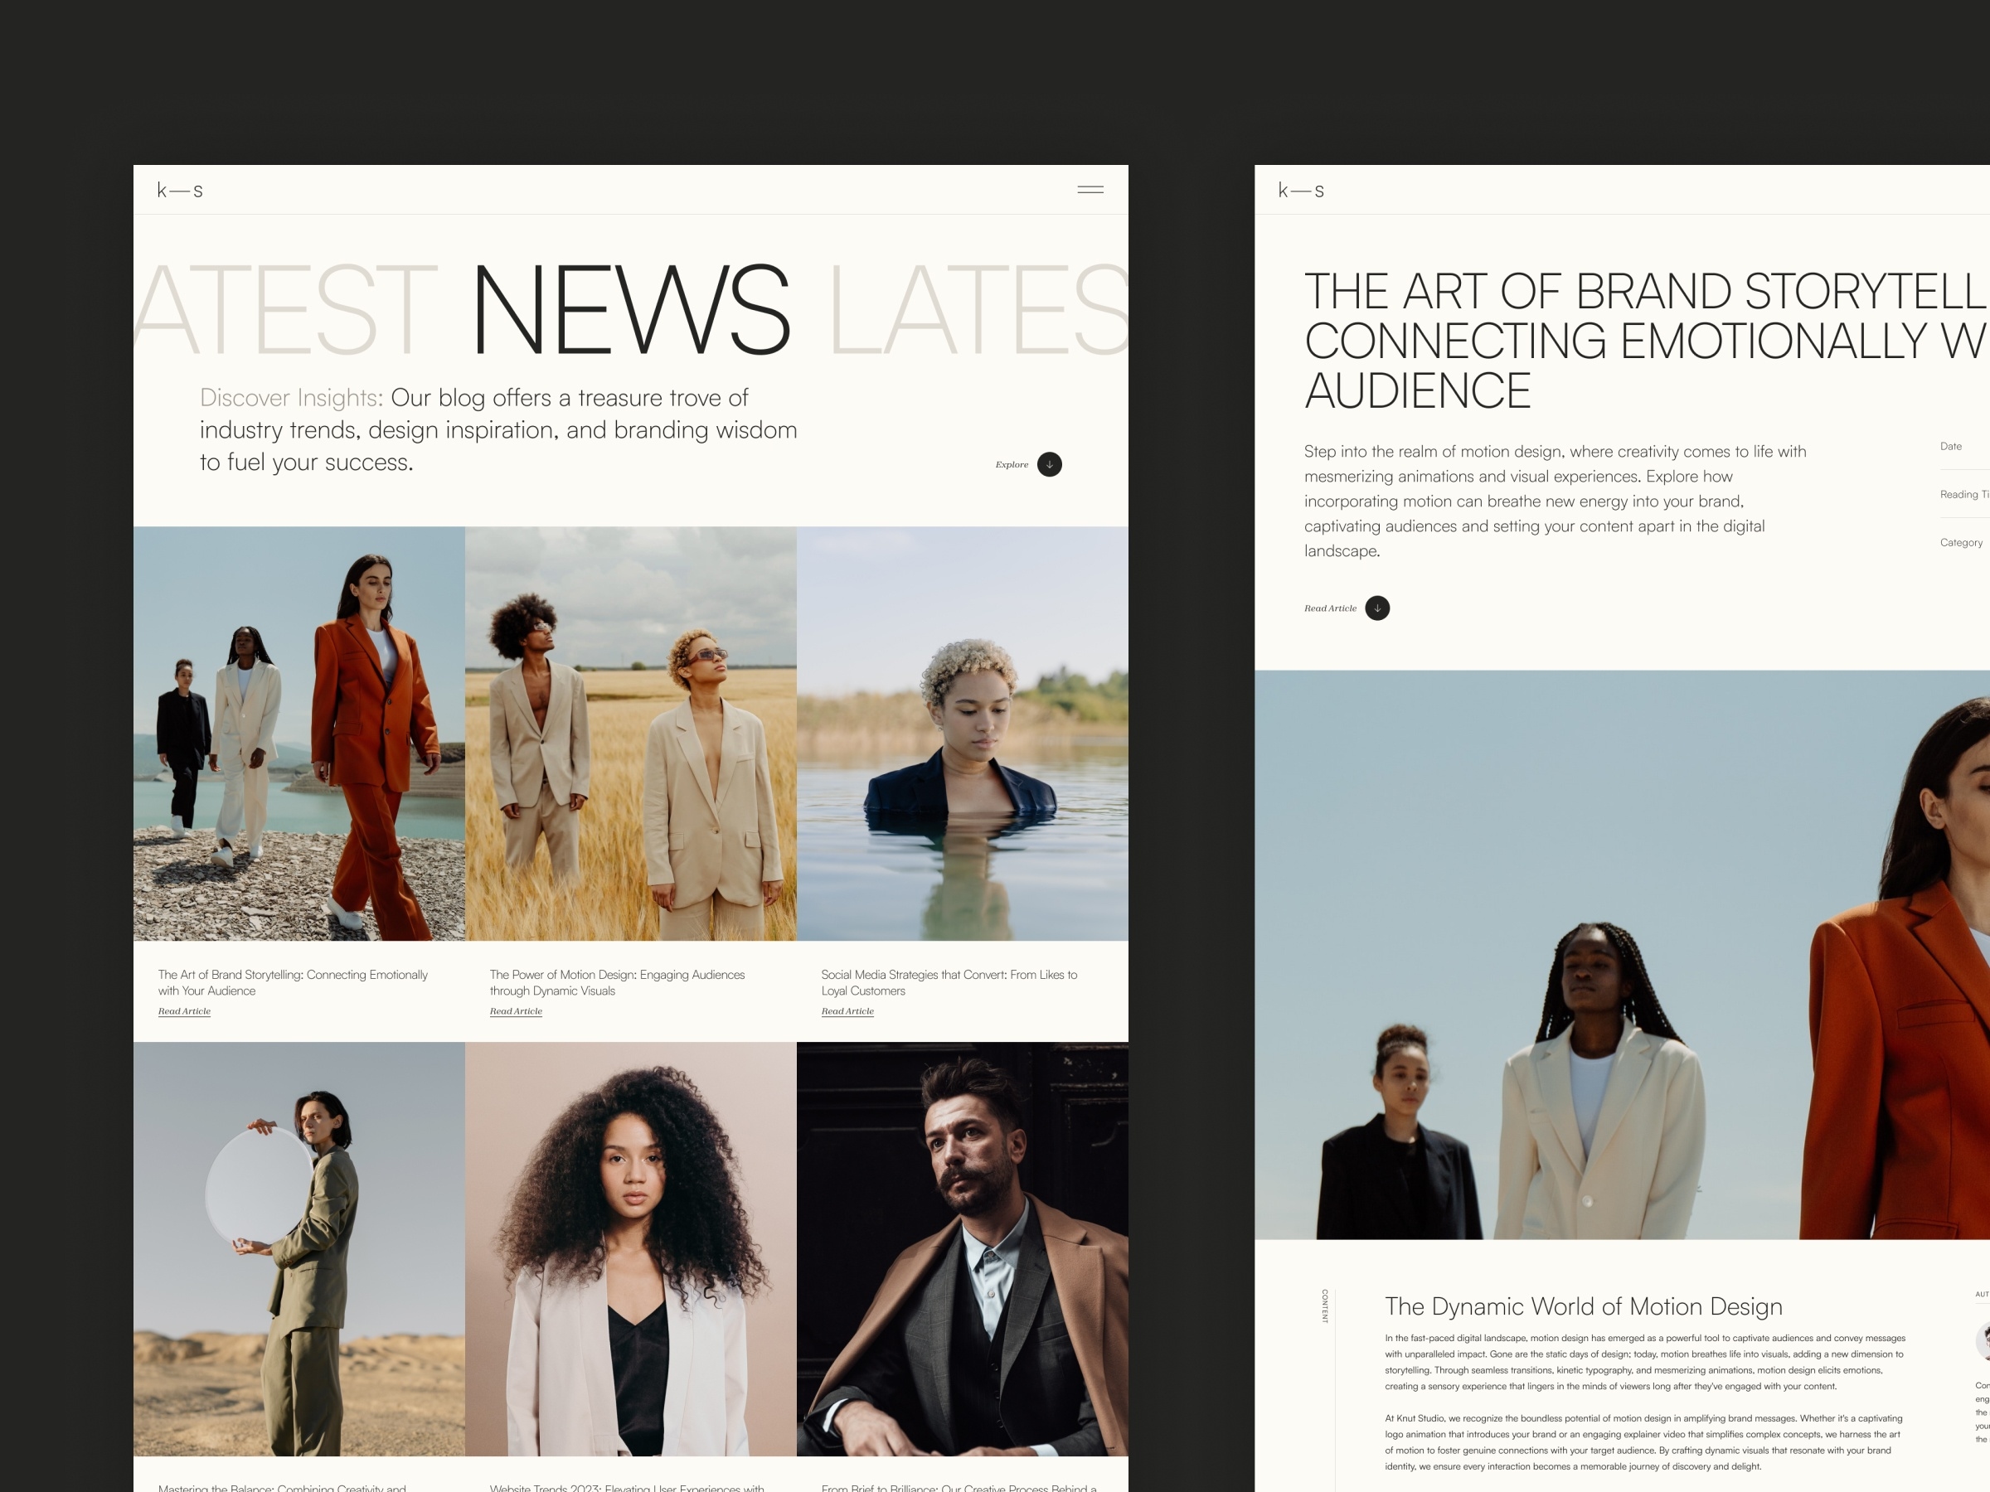Read article on Motion Design

point(514,1011)
